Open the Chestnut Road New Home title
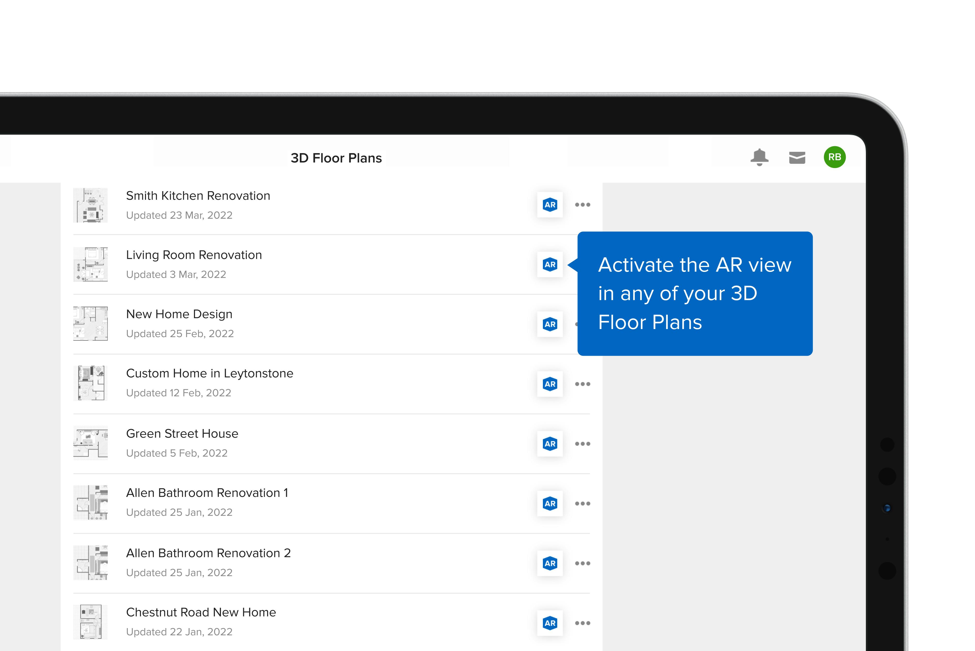The width and height of the screenshot is (975, 651). (201, 612)
